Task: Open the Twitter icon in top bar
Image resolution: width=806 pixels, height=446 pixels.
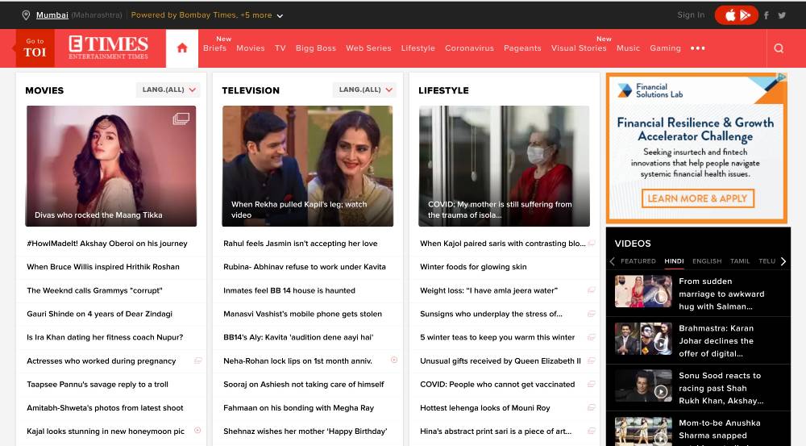Action: pyautogui.click(x=782, y=15)
